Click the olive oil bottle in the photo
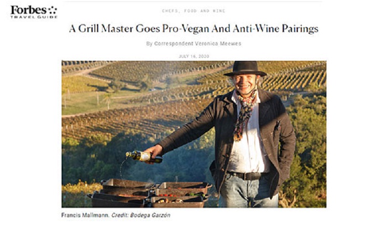387x230 pixels. pos(144,156)
